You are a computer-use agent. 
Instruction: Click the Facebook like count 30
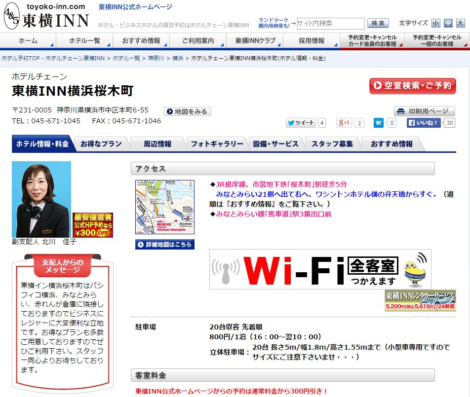click(x=450, y=123)
